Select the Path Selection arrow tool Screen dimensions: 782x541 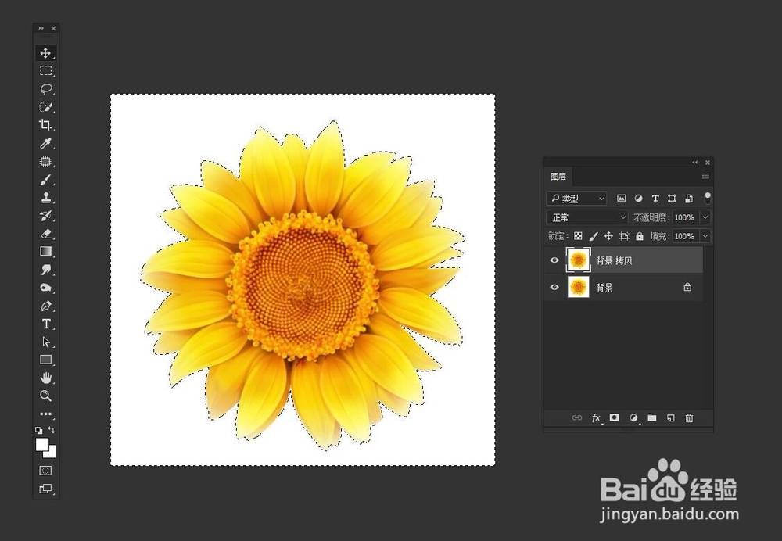(x=45, y=342)
